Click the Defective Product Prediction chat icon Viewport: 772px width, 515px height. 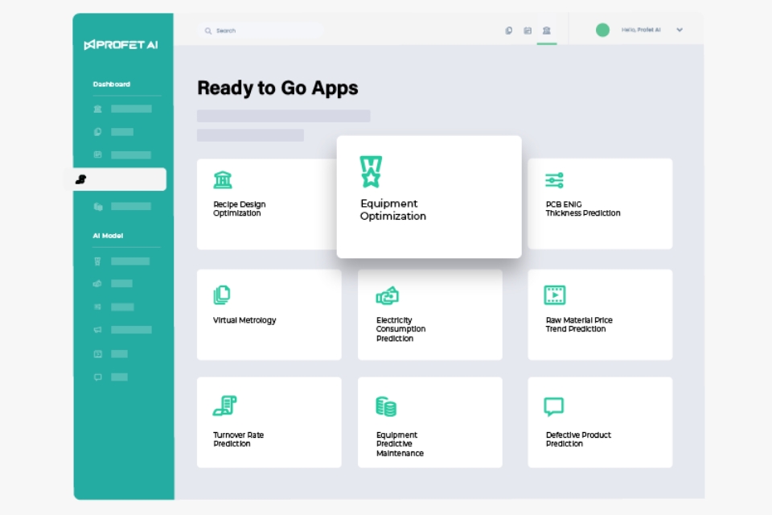pos(554,406)
